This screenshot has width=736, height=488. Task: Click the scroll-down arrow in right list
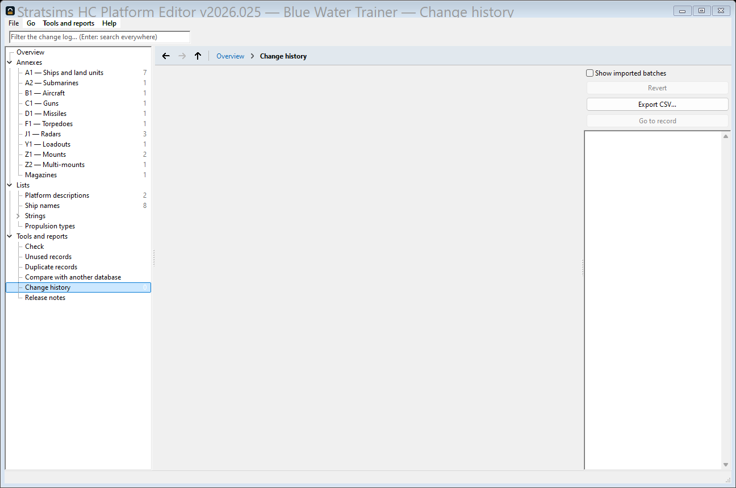point(726,465)
